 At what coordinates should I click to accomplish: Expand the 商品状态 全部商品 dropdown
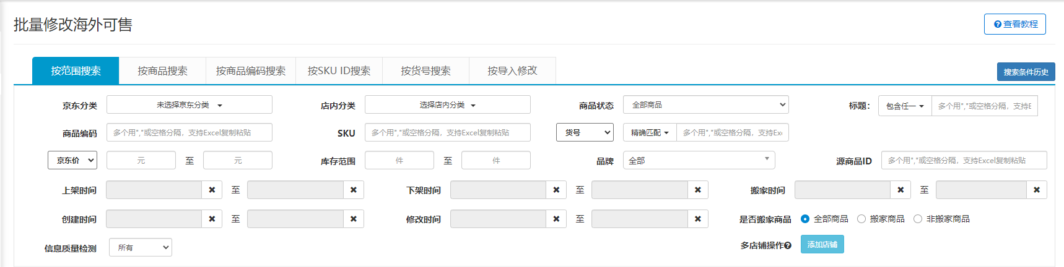point(705,105)
